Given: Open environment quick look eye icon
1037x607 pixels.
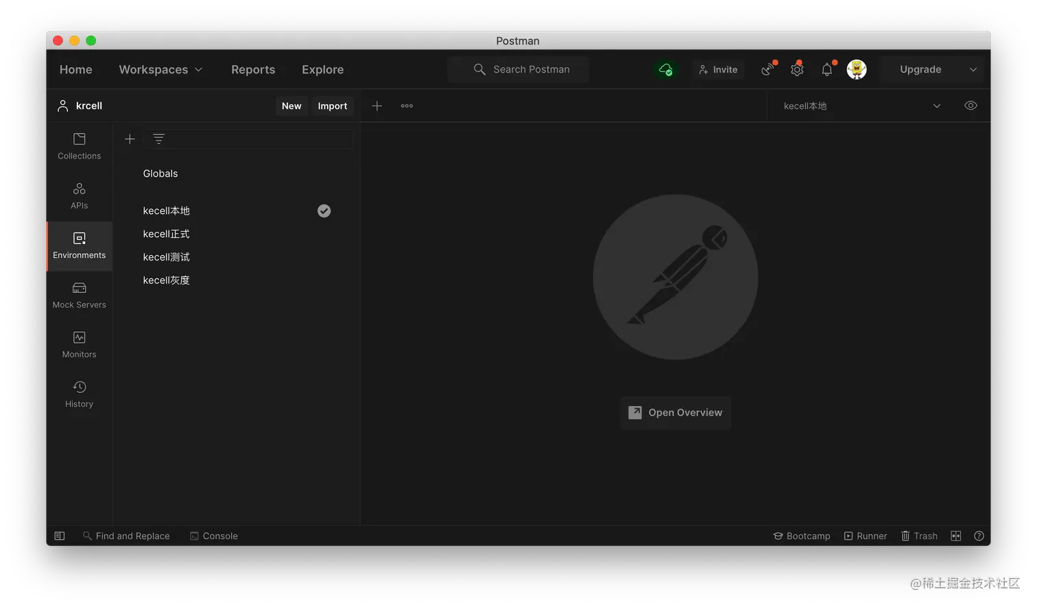Looking at the screenshot, I should tap(970, 106).
